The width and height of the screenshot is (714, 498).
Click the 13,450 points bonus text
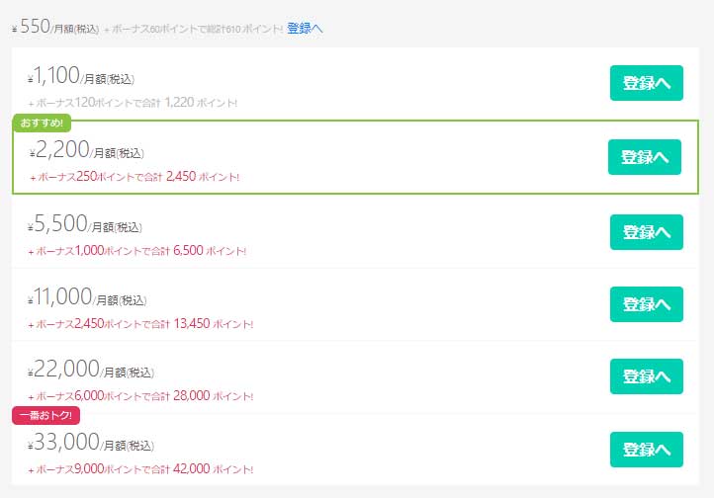[x=140, y=324]
